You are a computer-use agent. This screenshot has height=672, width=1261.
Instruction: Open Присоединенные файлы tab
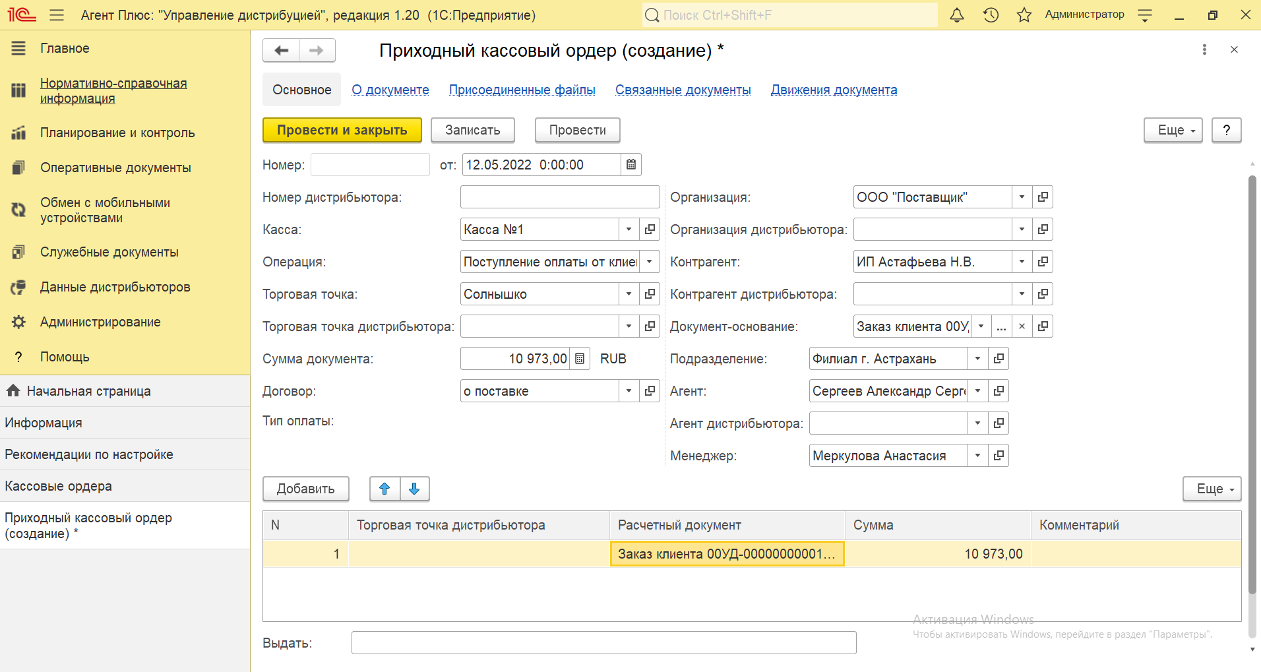tap(522, 90)
